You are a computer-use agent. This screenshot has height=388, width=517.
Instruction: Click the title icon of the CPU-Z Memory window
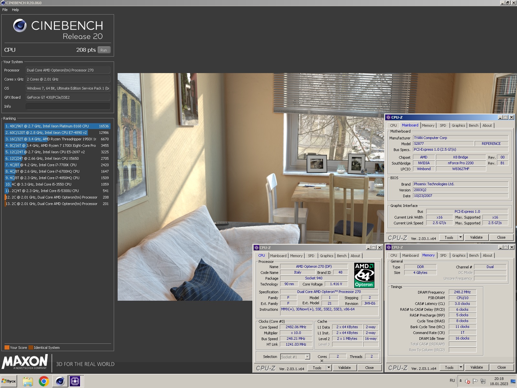point(389,247)
